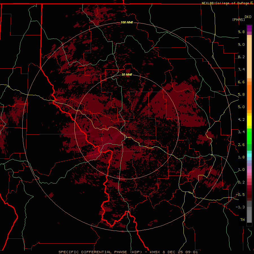Screen dimensions: 254x254
Task: Pick the pink band of the color scale
Action: point(249,171)
